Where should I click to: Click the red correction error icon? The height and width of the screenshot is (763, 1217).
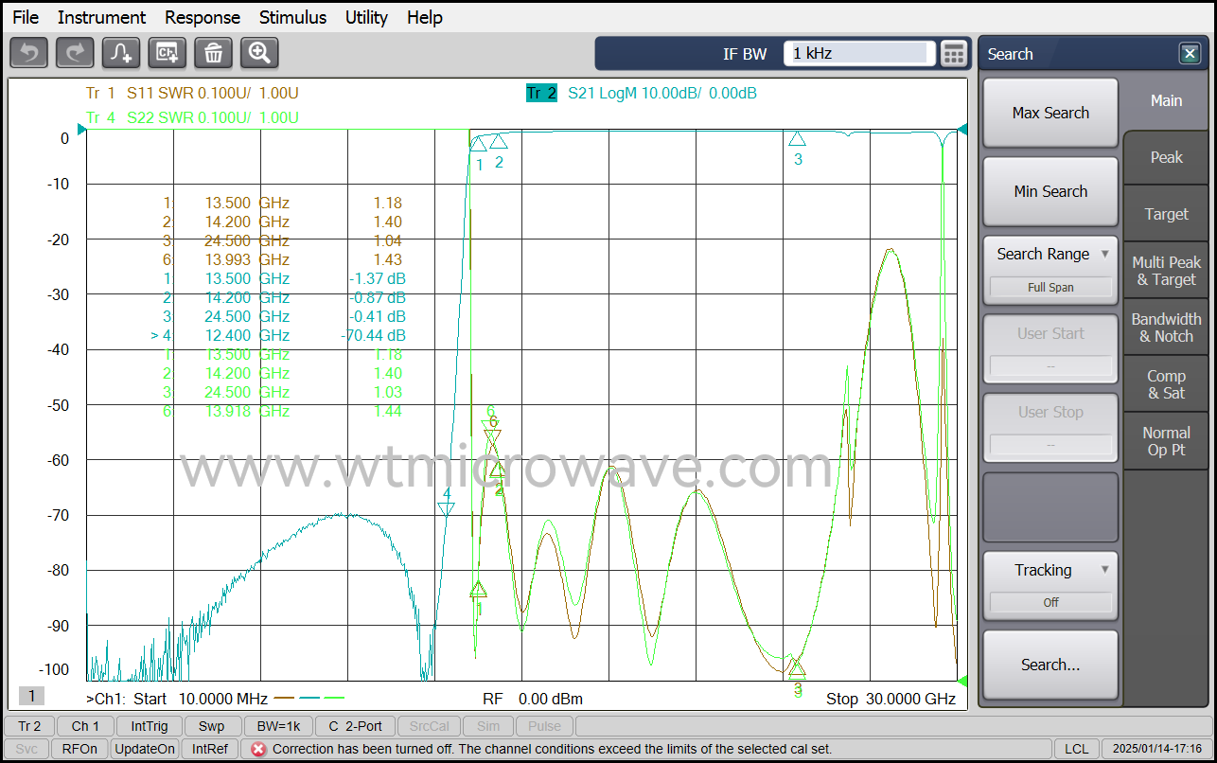(257, 749)
